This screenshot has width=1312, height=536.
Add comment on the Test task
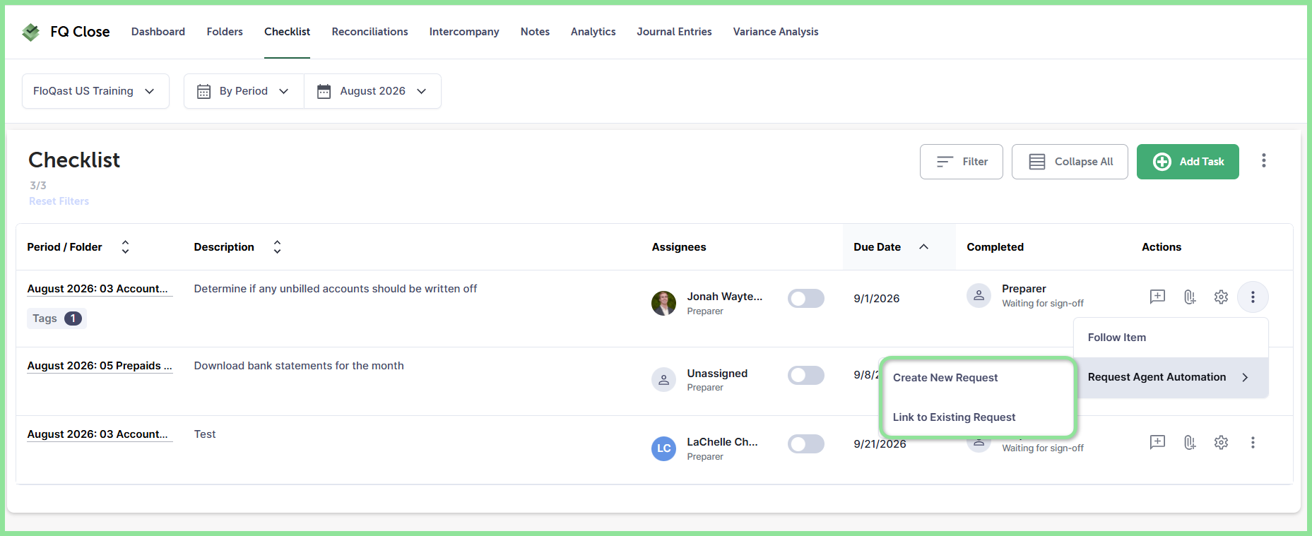point(1157,442)
